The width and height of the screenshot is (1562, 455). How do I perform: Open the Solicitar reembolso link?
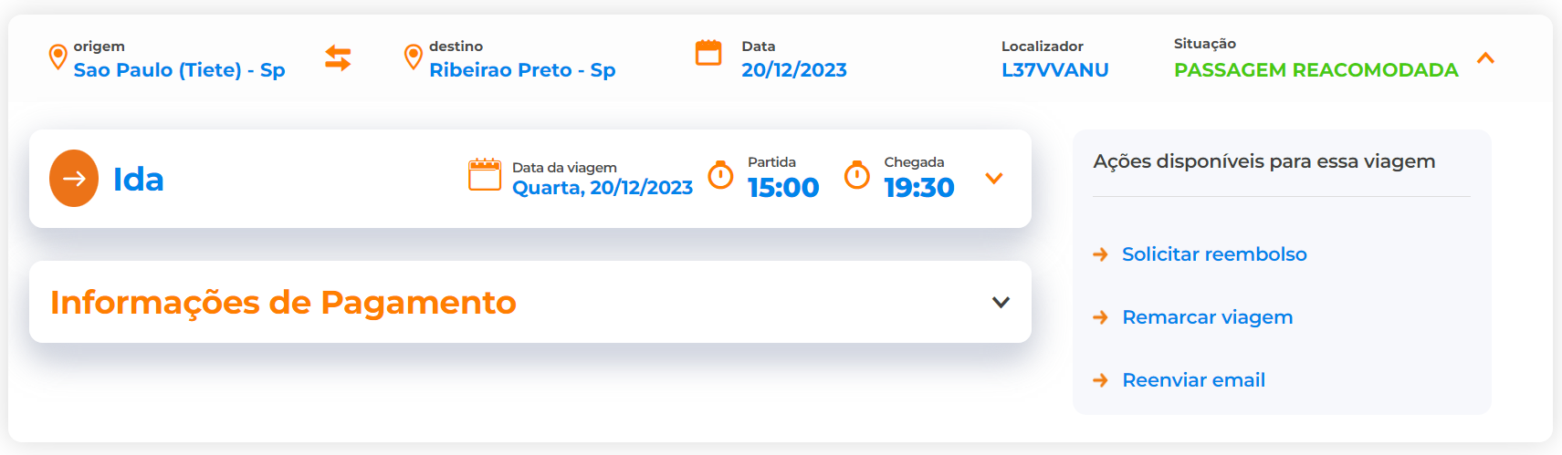[x=1214, y=254]
